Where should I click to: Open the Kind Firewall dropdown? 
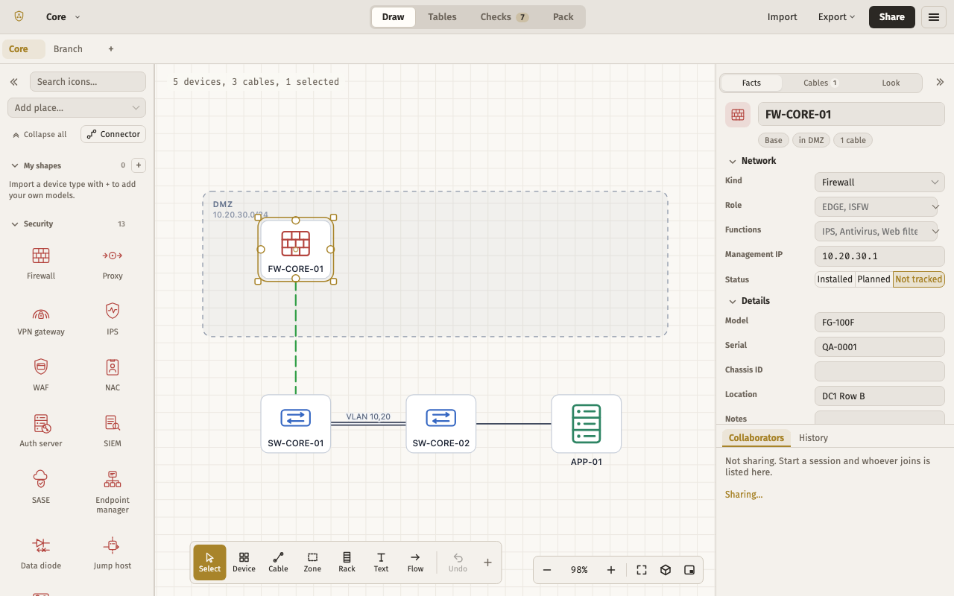click(x=879, y=182)
